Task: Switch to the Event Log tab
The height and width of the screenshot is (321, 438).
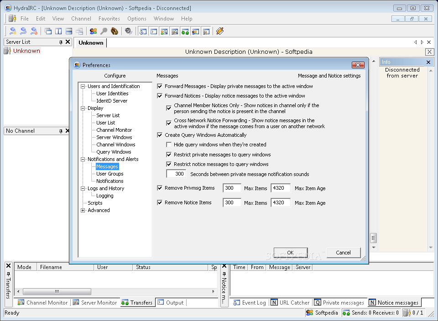Action: (250, 303)
